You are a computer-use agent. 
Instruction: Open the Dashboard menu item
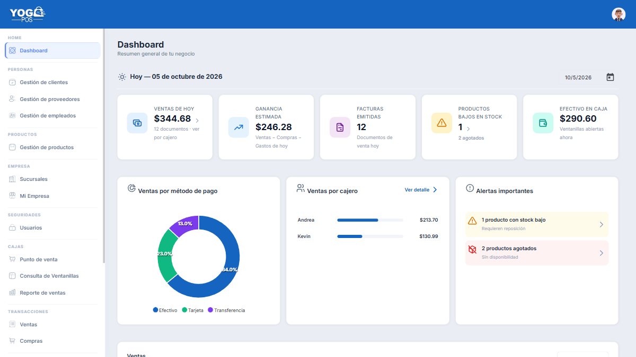click(52, 50)
